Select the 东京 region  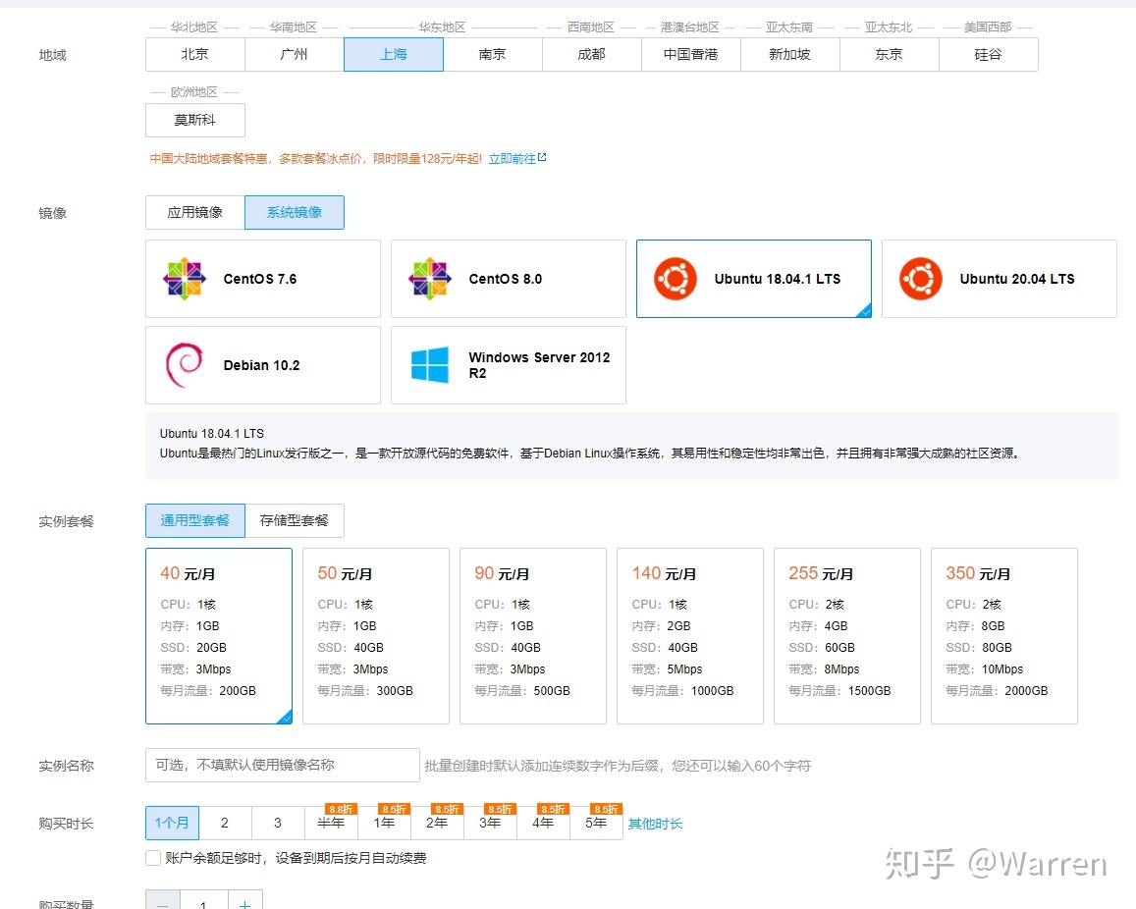(x=890, y=54)
